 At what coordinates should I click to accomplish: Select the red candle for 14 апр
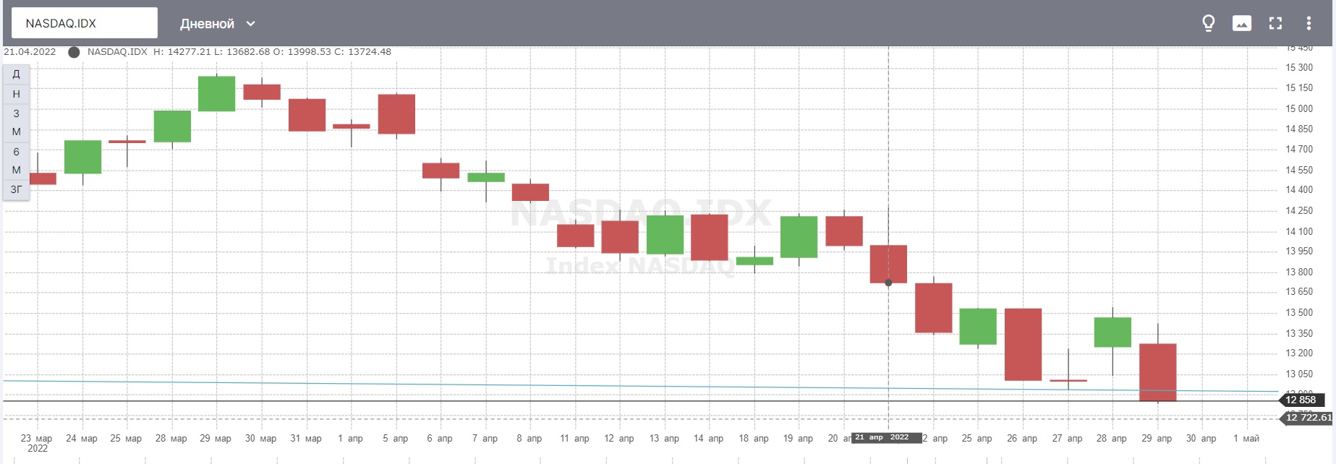pyautogui.click(x=710, y=237)
